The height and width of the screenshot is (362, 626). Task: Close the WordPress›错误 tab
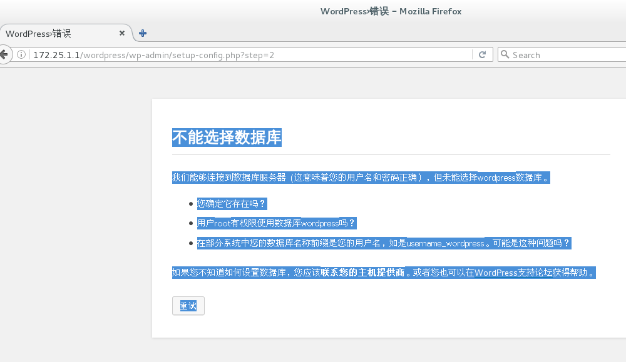coord(122,33)
